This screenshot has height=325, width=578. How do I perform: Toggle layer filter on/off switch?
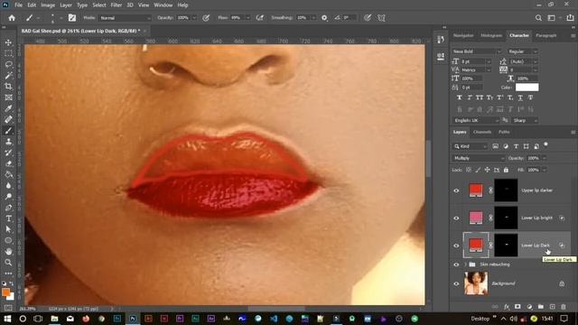pyautogui.click(x=545, y=144)
